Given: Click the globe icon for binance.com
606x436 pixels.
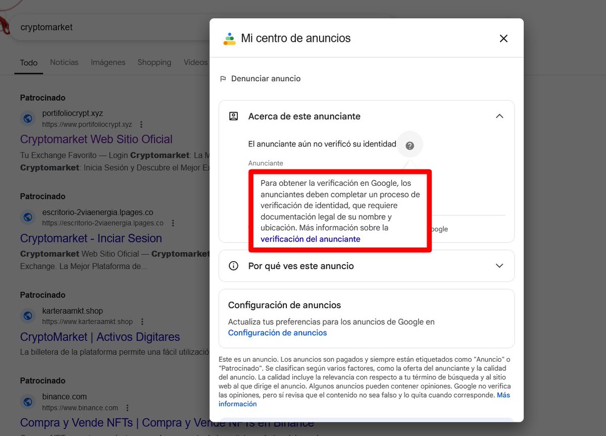Looking at the screenshot, I should coord(28,402).
